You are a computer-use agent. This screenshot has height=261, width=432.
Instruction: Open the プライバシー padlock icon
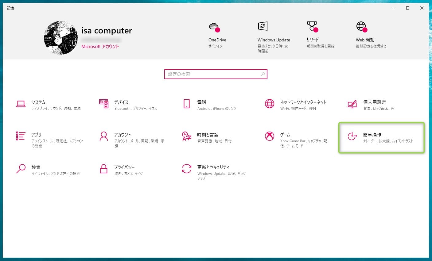[x=104, y=169]
